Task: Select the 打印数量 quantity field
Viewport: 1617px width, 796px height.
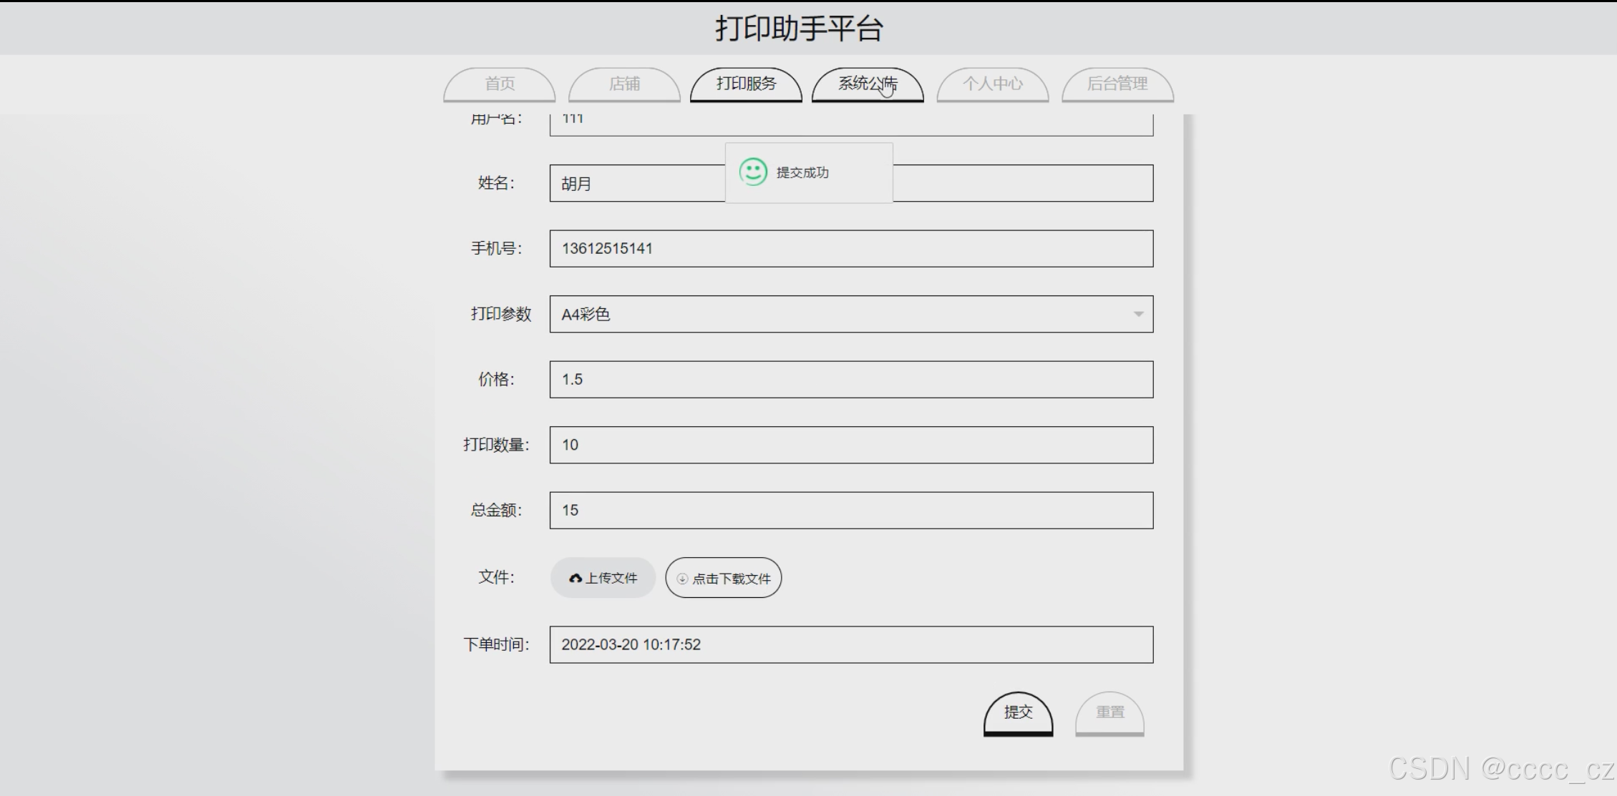Action: click(851, 445)
